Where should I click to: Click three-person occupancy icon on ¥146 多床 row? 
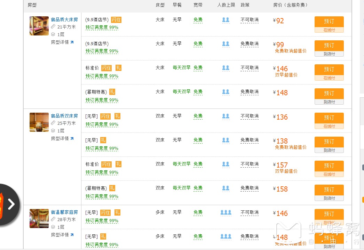226,212
